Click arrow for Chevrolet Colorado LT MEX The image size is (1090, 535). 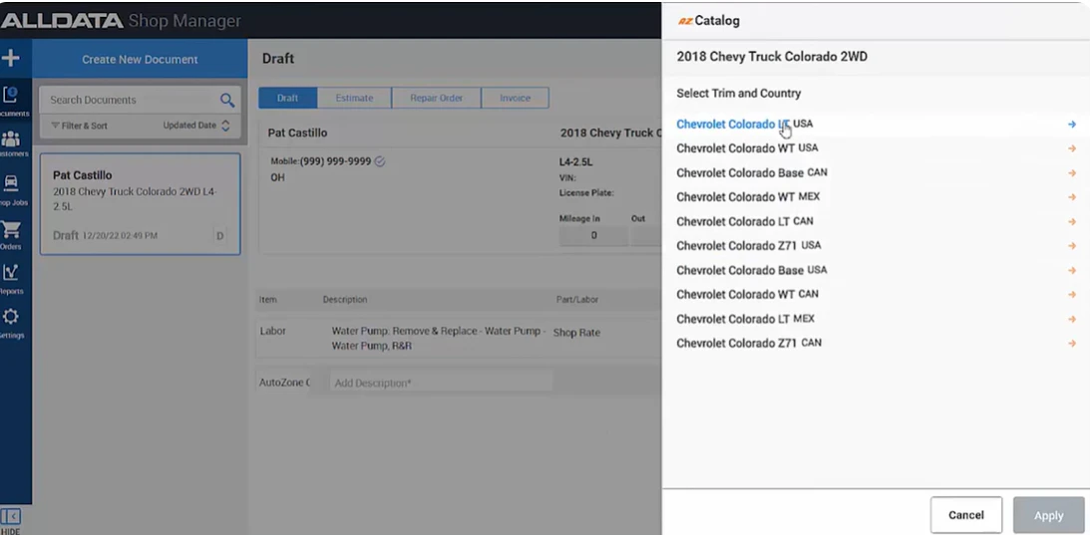pos(1072,319)
